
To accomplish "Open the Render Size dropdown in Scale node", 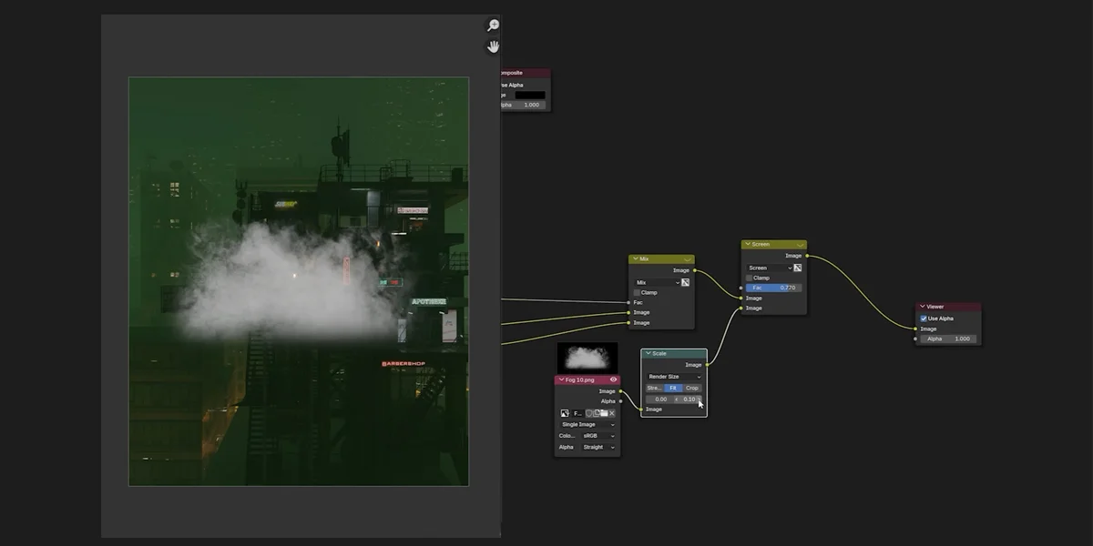I will tap(674, 377).
